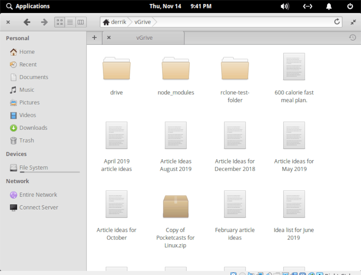361x275 pixels.
Task: Switch to icon grid view
Action: (60, 22)
